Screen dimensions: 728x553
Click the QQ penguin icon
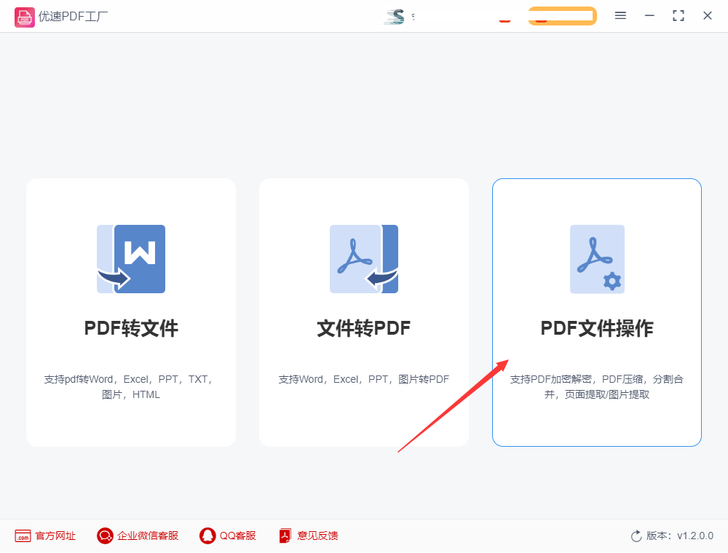(x=207, y=536)
